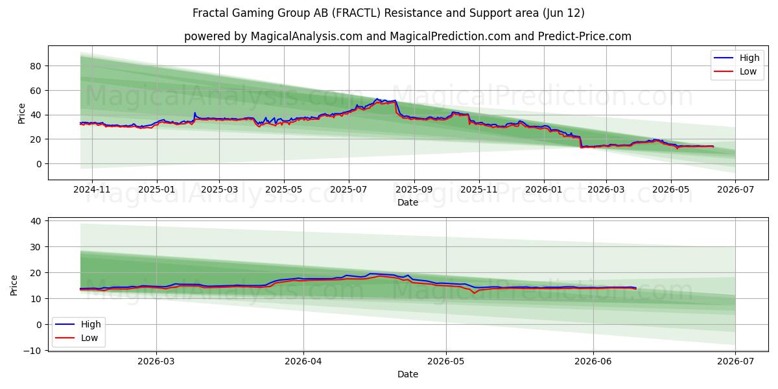Screen dimensions: 778x389
Task: Click Low in the lower chart legend
Action: pyautogui.click(x=89, y=338)
